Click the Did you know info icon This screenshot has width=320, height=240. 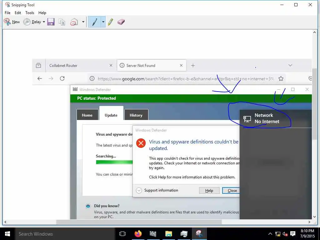(88, 206)
